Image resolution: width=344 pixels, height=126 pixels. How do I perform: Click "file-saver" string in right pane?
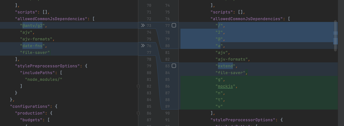tap(230, 73)
